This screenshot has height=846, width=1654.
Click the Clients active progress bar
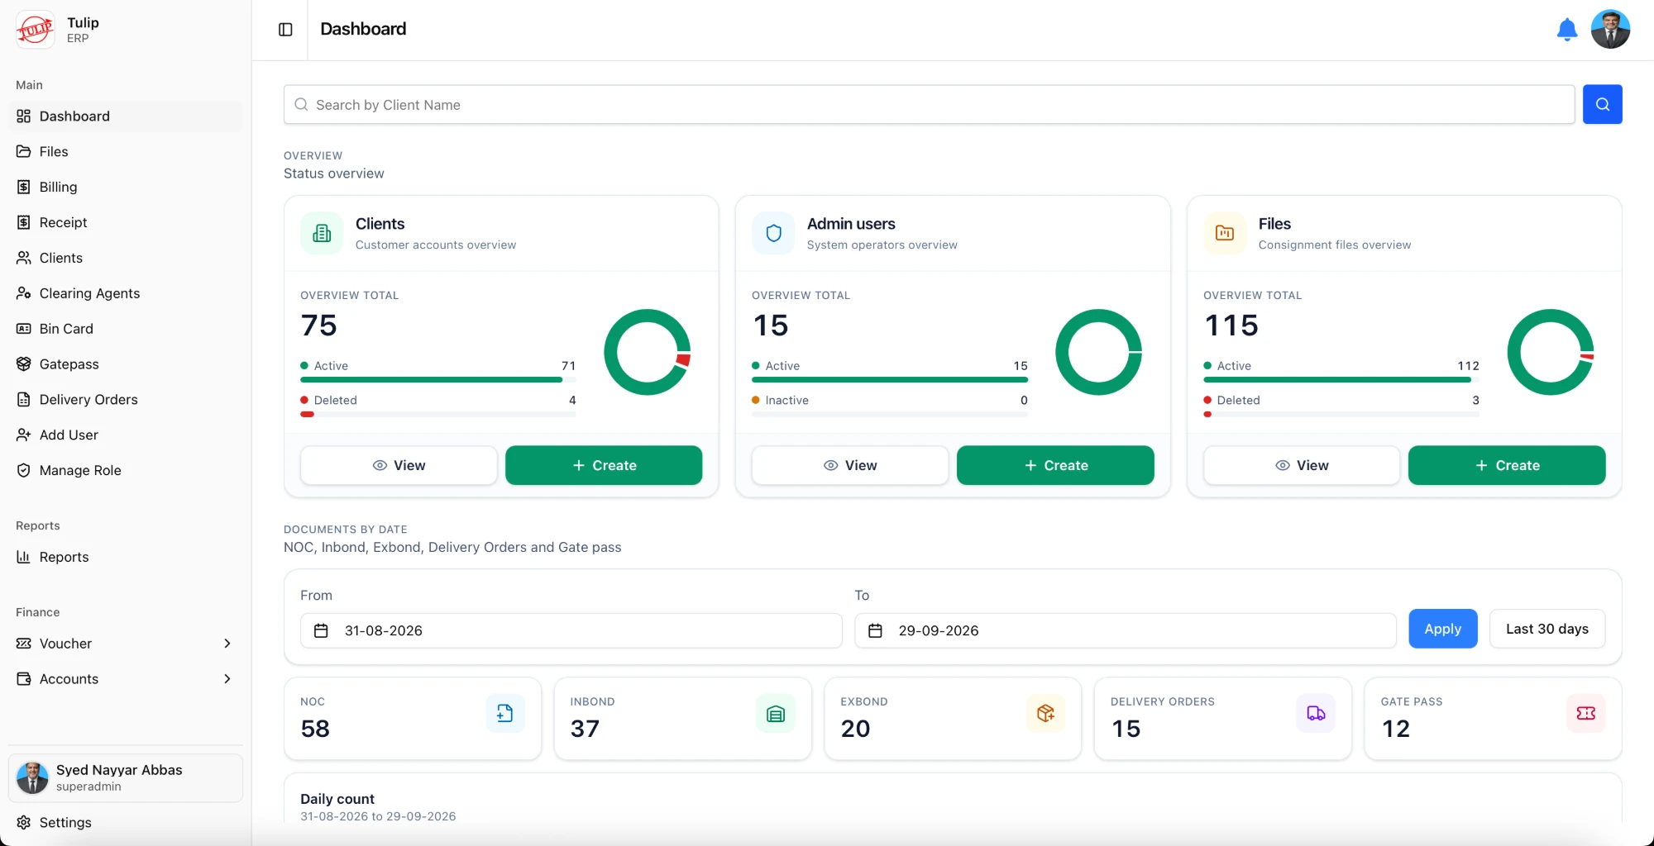pos(438,380)
